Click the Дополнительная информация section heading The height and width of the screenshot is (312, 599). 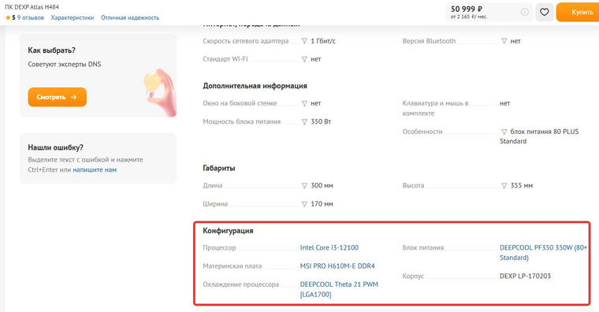255,86
